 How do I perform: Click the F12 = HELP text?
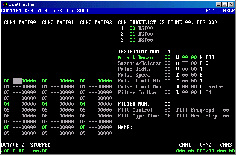point(220,11)
